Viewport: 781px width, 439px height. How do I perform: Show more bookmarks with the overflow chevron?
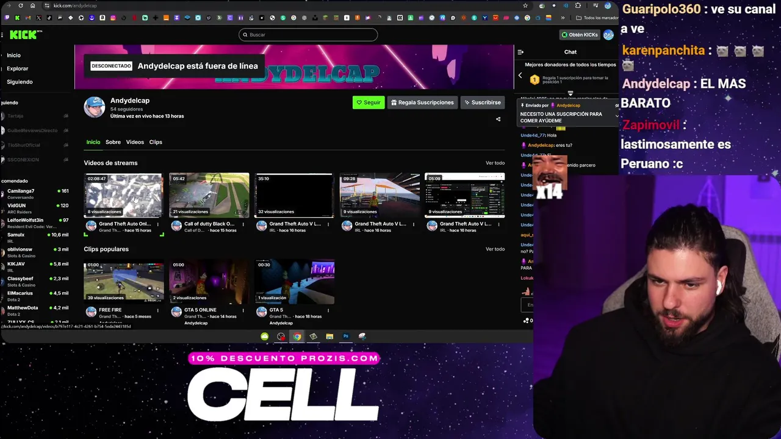563,18
